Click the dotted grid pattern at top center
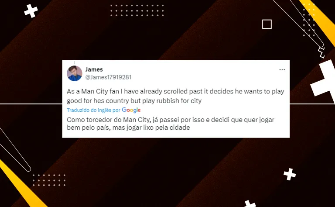Image resolution: width=335 pixels, height=207 pixels. 137,10
